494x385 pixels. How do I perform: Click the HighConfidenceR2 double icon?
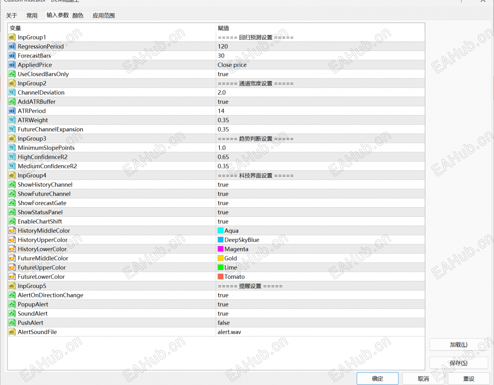pos(12,157)
